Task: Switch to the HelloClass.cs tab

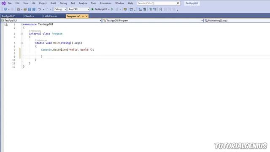Action: (50, 16)
